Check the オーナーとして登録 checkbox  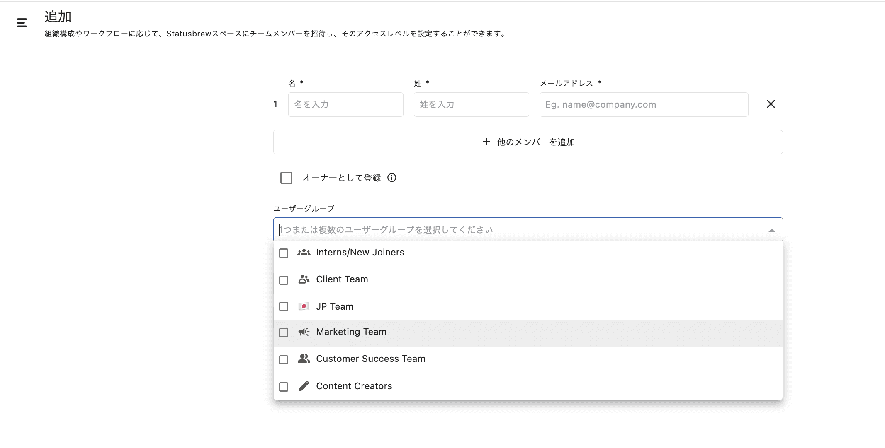pyautogui.click(x=286, y=178)
